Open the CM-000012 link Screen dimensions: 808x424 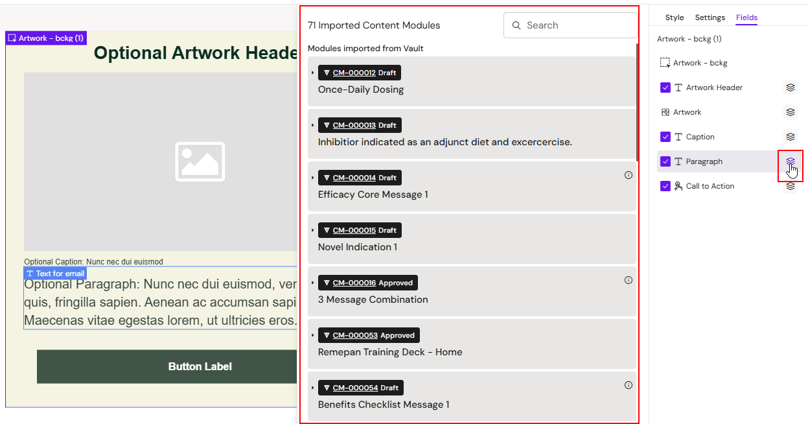[354, 73]
